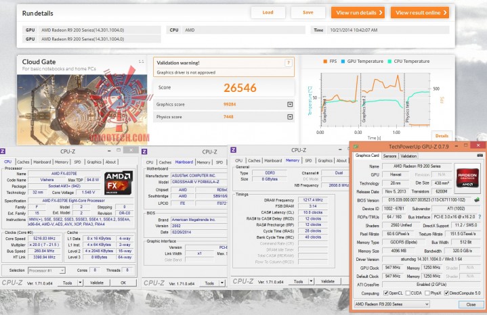Click the Save button in Run details

click(x=308, y=12)
